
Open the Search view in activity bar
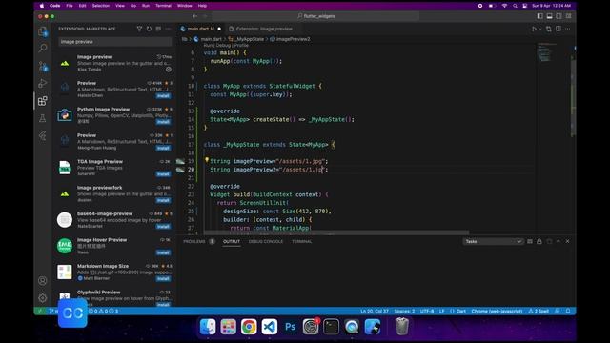(43, 49)
